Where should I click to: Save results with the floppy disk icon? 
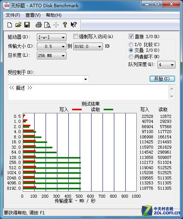(27, 25)
